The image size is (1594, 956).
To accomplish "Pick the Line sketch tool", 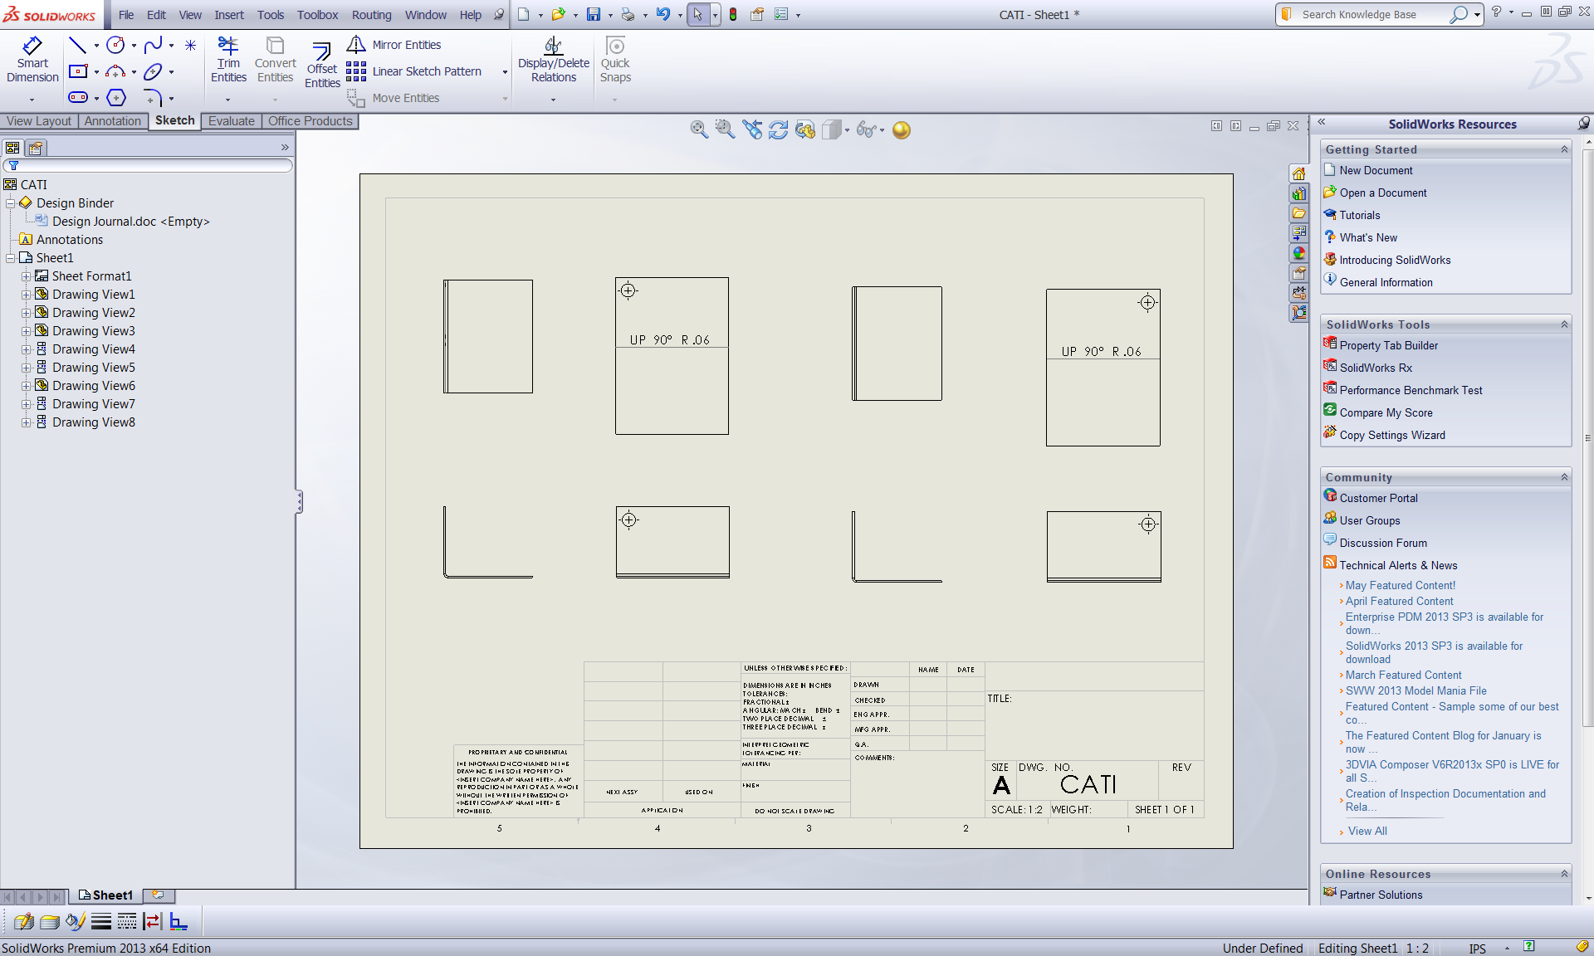I will pyautogui.click(x=77, y=45).
